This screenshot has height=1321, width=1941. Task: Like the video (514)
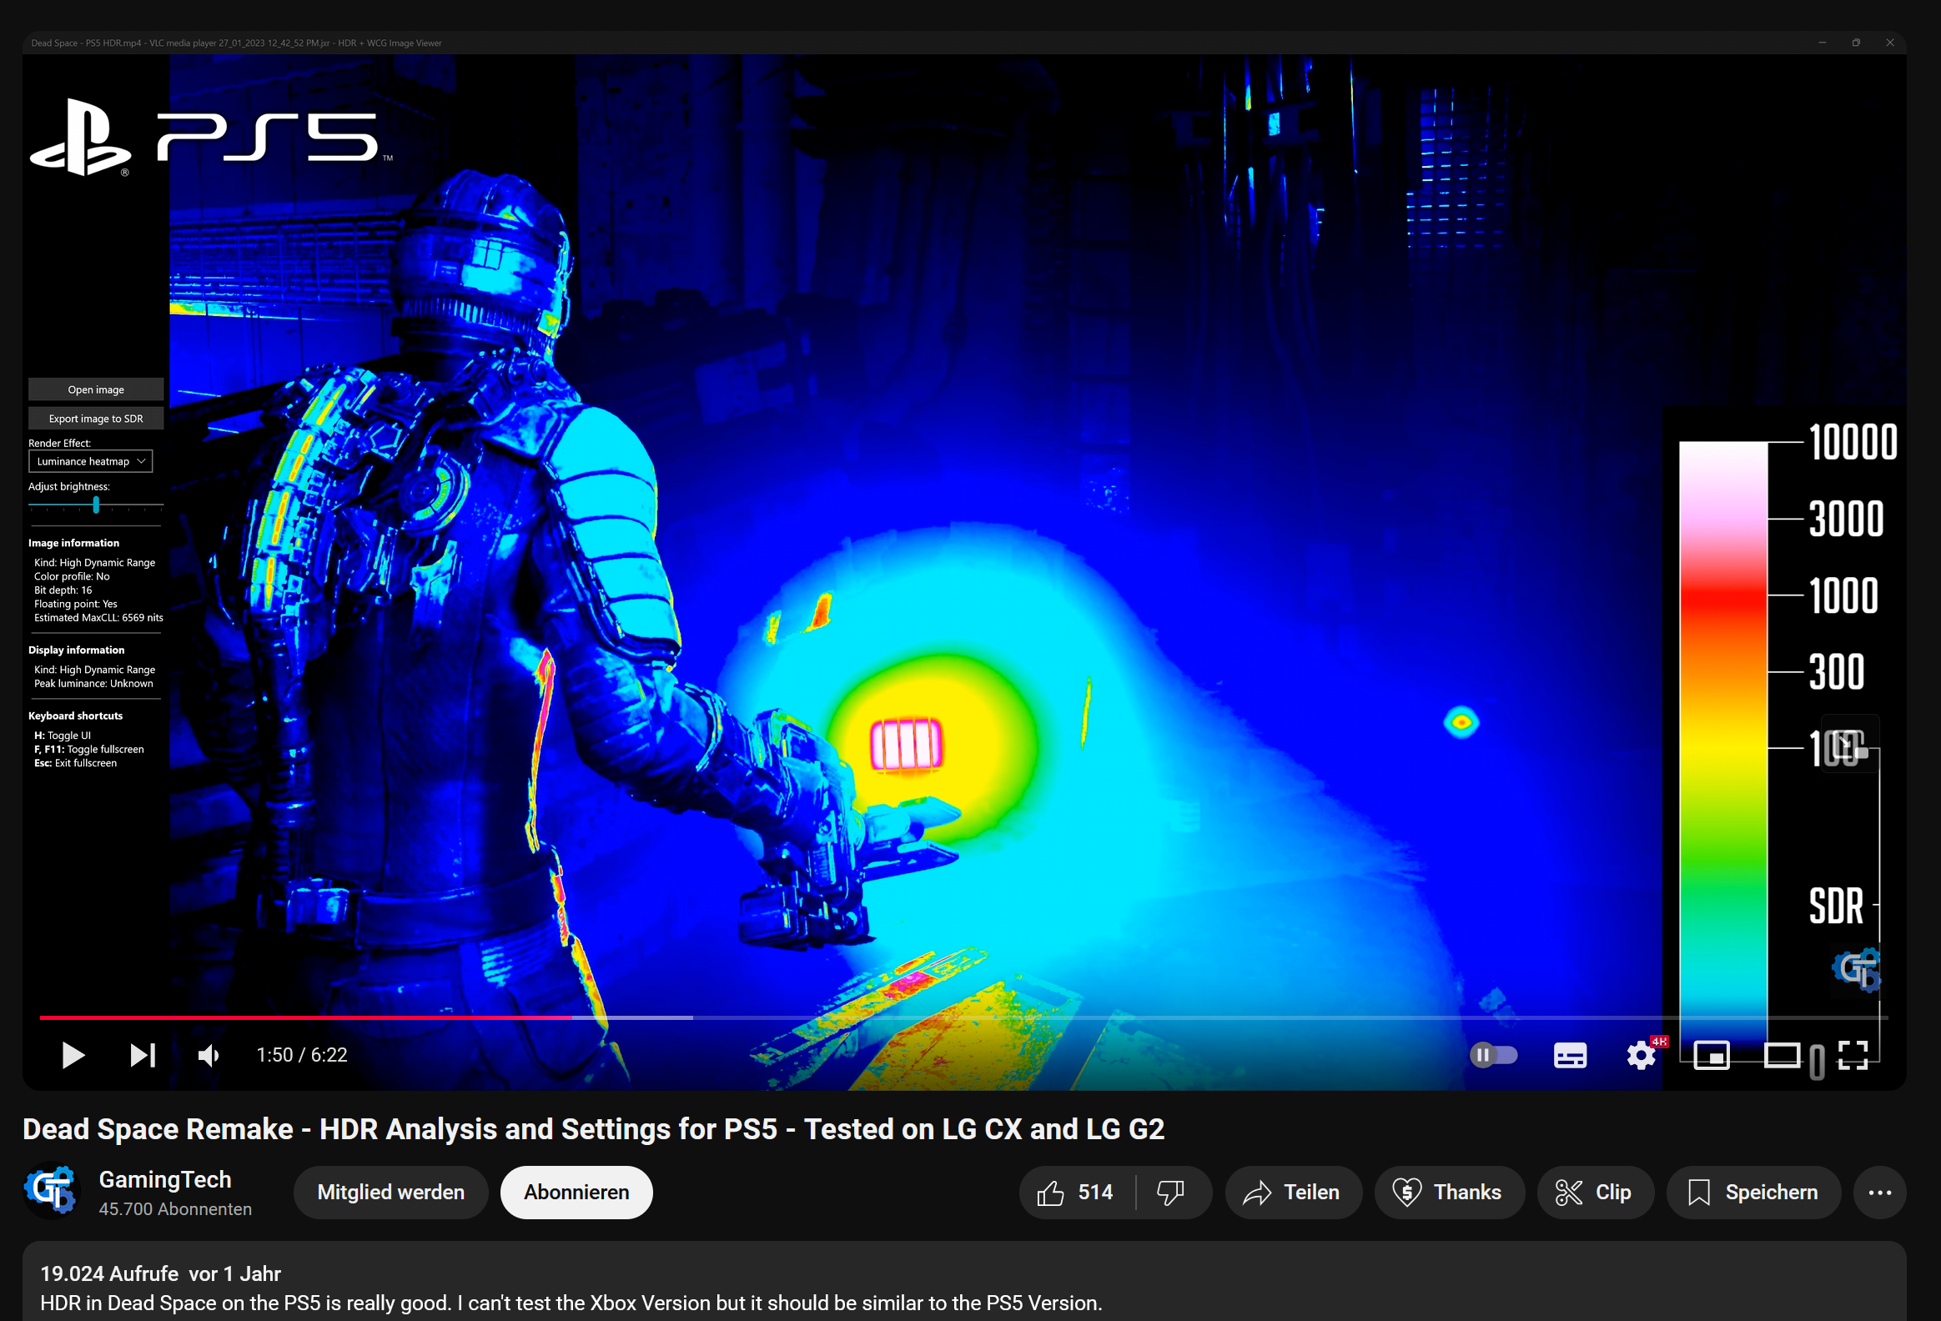[x=1074, y=1193]
